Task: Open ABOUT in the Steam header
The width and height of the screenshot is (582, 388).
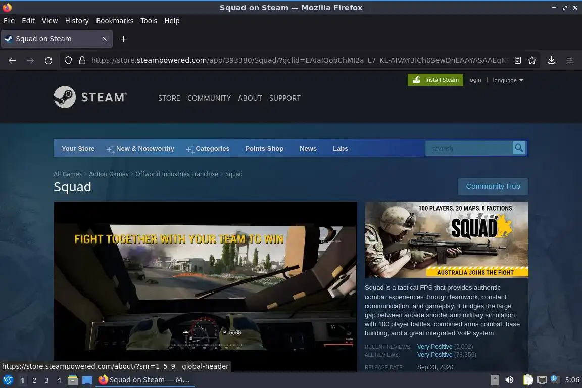Action: coord(250,98)
